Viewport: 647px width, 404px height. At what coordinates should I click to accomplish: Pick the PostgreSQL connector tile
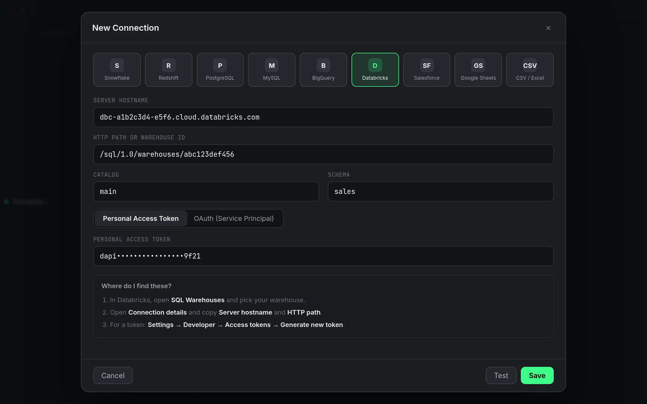tap(220, 70)
